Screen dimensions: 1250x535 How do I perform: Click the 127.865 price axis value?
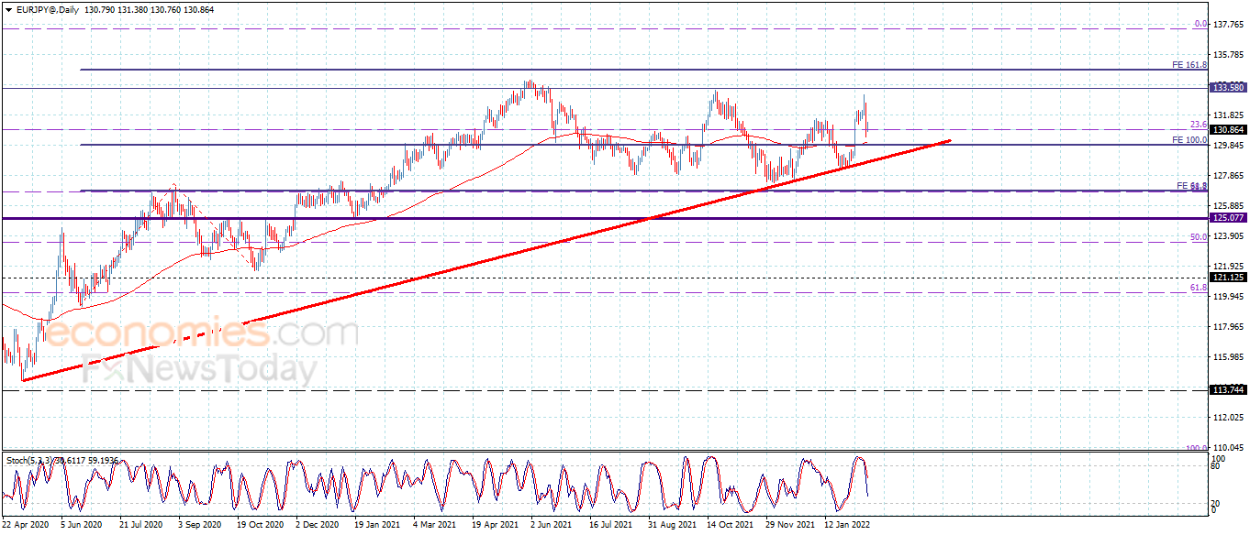(x=1229, y=176)
